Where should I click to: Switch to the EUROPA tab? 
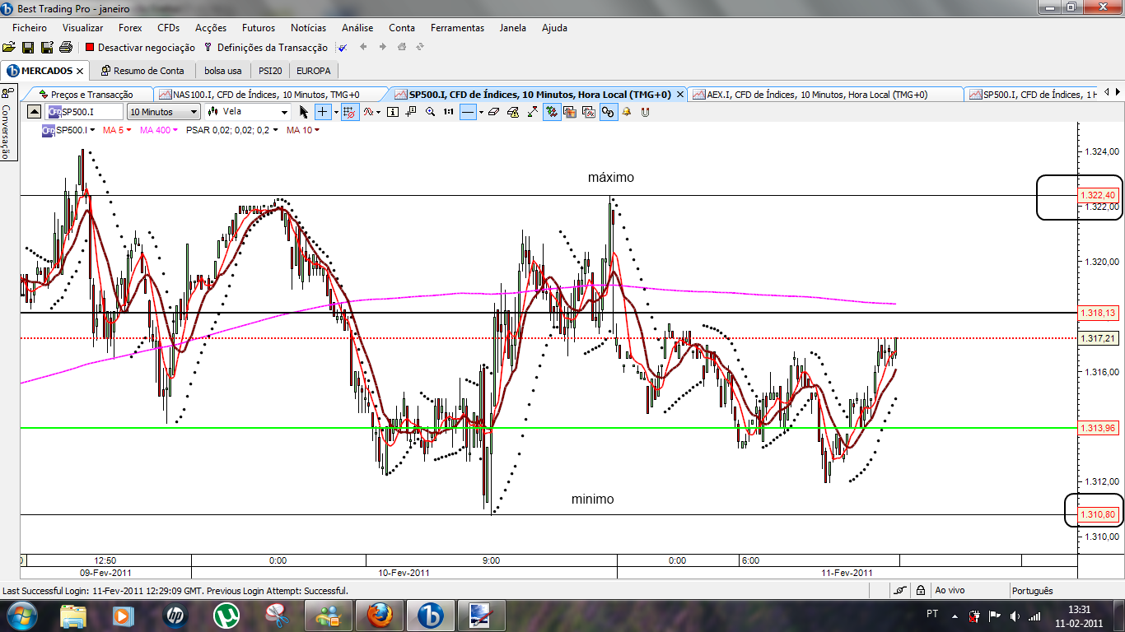314,71
